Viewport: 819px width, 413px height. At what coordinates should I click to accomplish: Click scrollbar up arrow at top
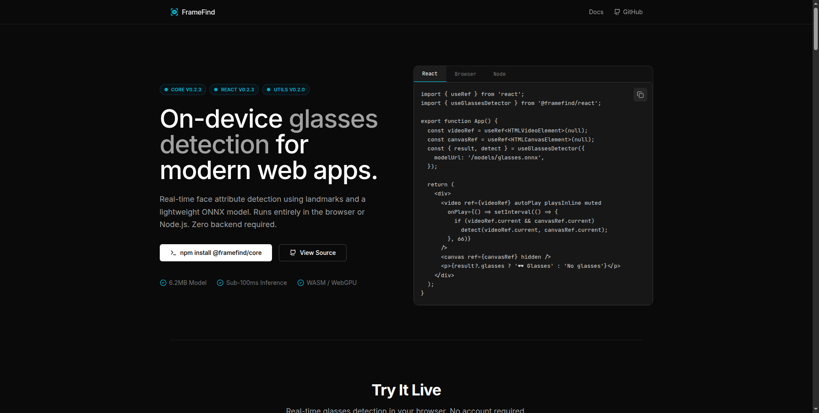[x=816, y=3]
